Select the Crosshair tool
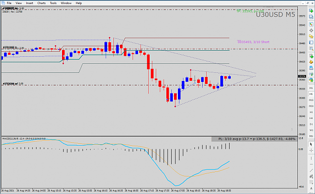The image size is (315, 194). 311,150
